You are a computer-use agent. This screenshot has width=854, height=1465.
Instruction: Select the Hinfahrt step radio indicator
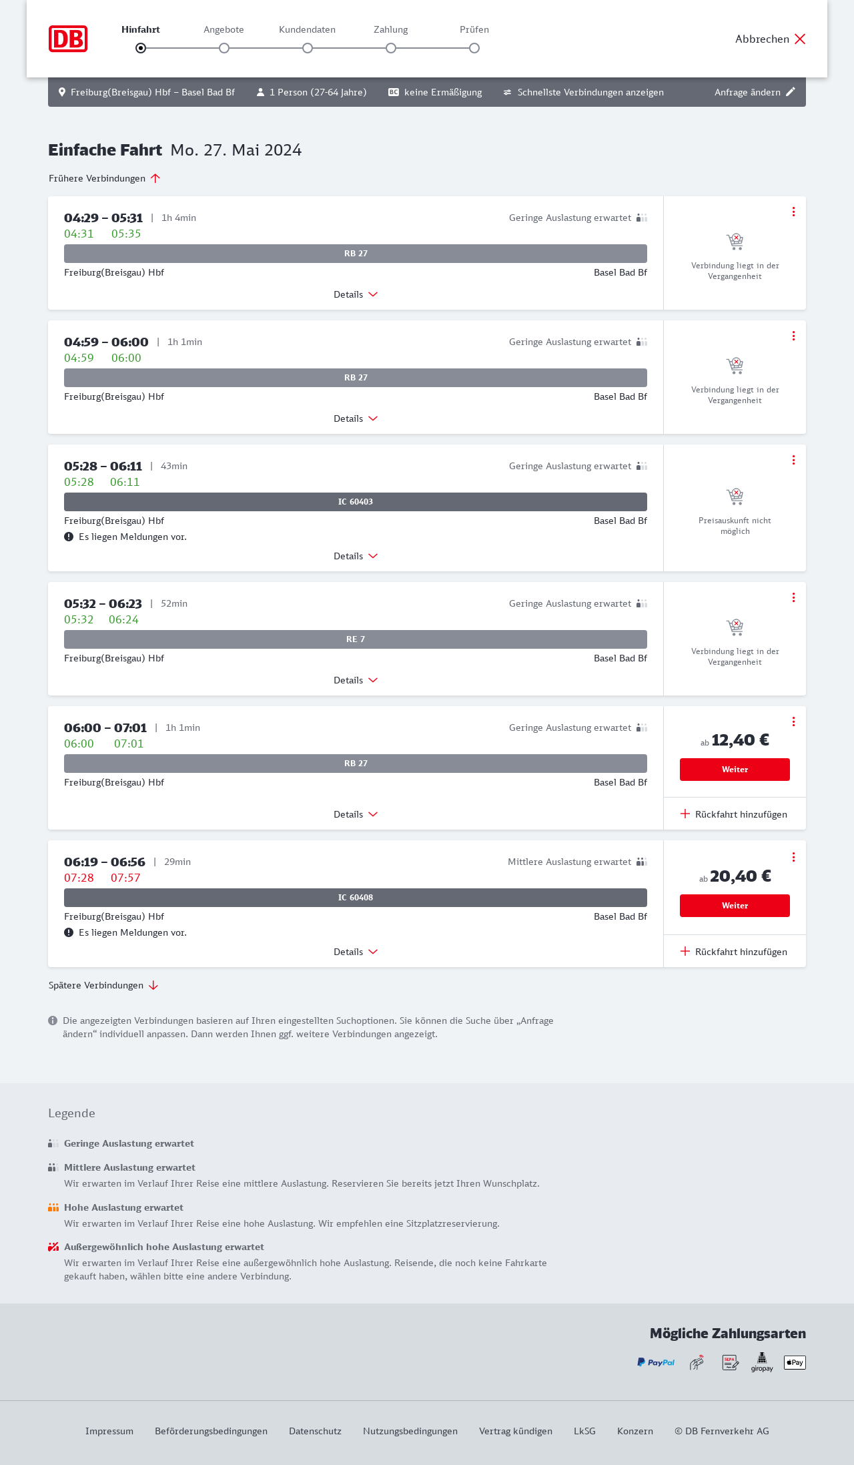141,48
